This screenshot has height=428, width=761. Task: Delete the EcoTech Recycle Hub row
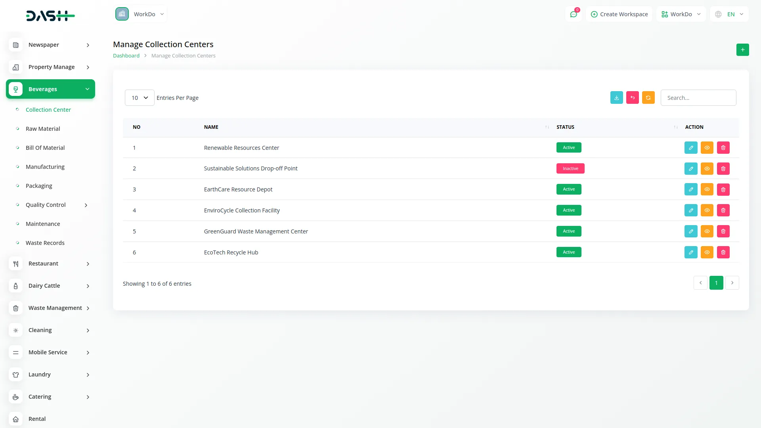723,252
